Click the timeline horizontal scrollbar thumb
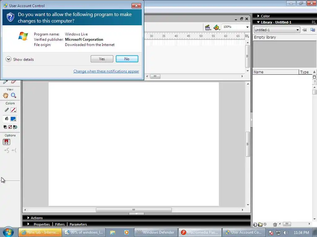317x237 pixels. 155,77
